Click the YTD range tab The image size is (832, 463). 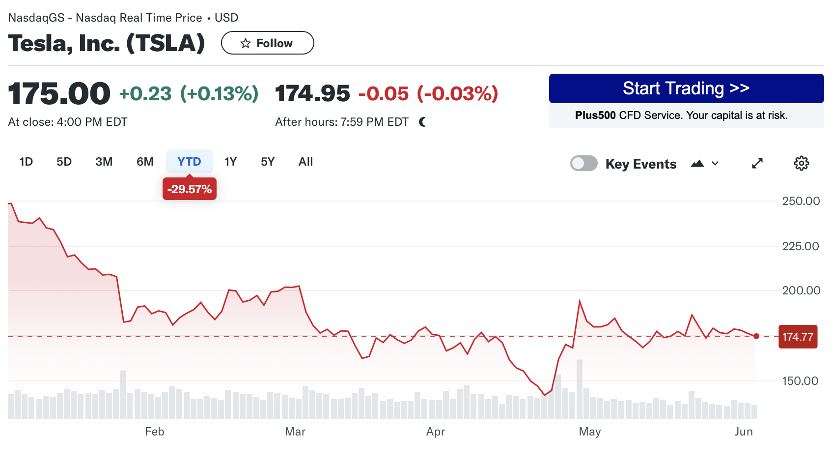click(x=189, y=162)
